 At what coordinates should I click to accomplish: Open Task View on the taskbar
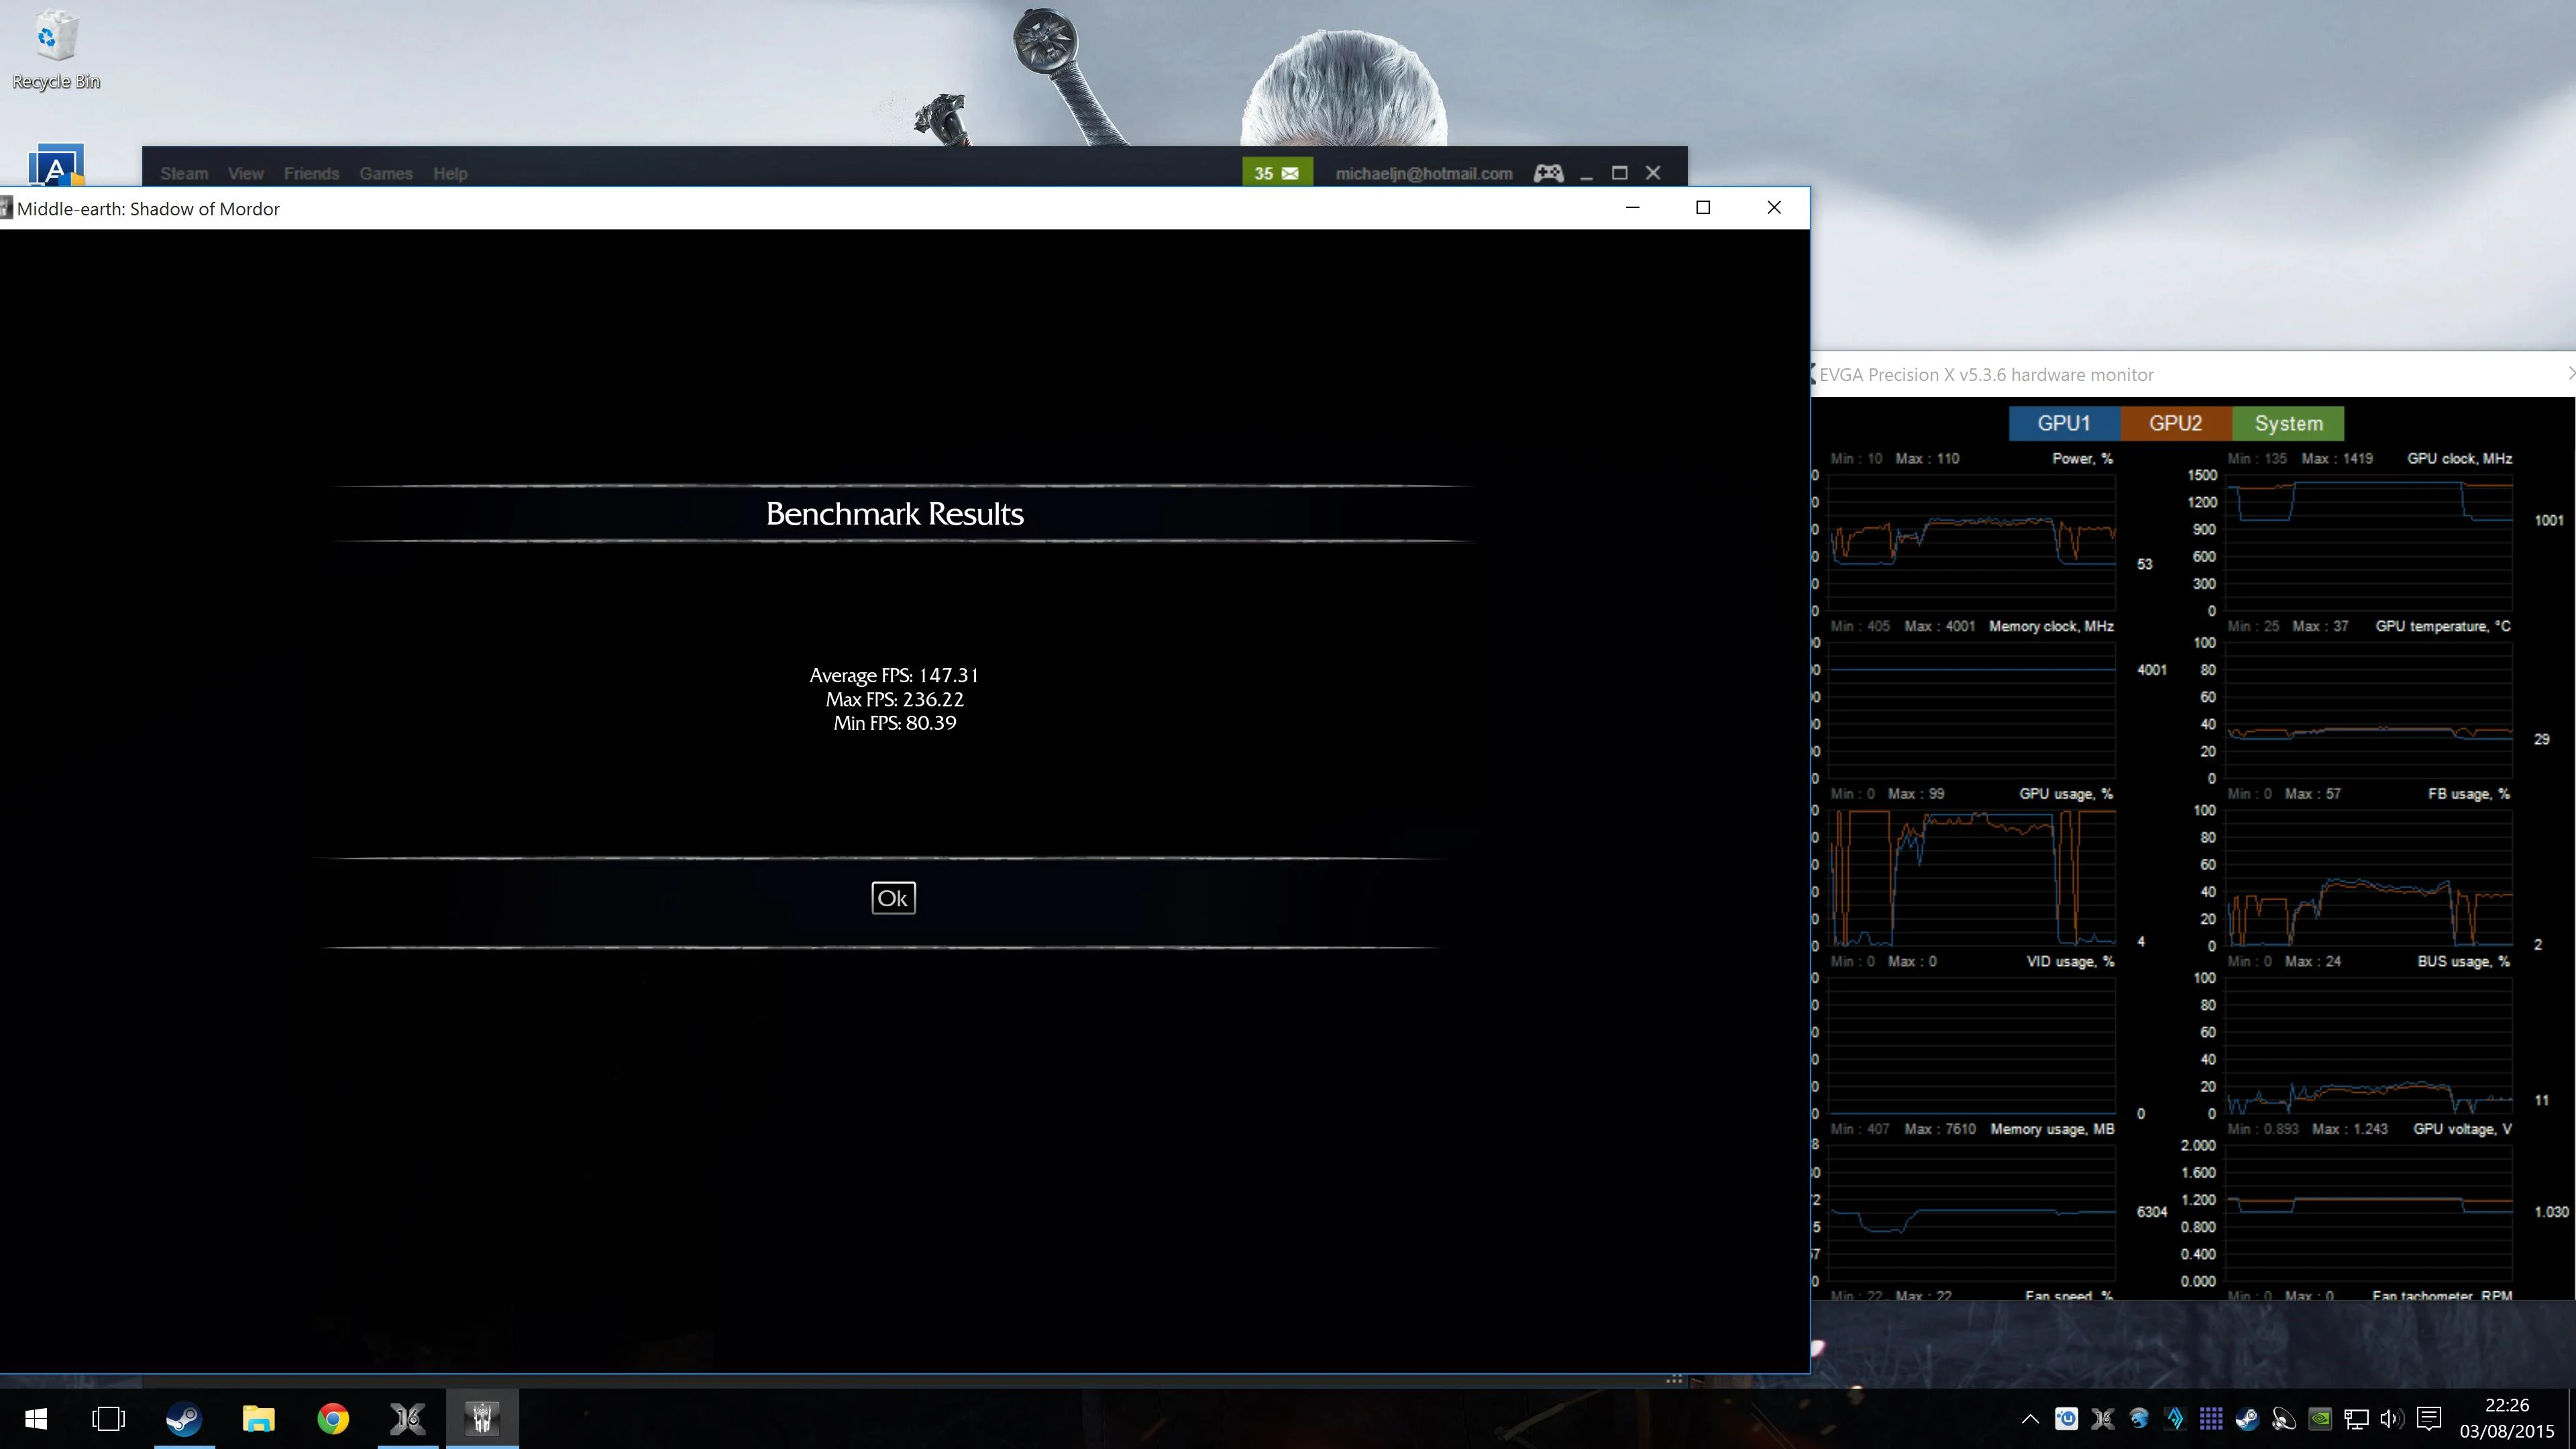(x=108, y=1418)
